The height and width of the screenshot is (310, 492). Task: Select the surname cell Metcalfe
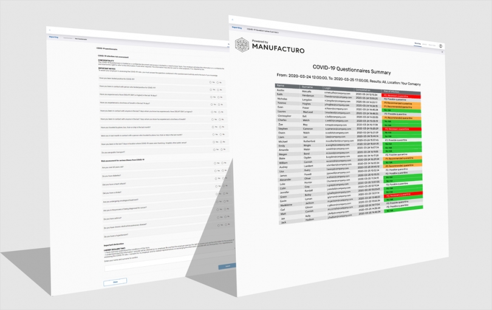pyautogui.click(x=307, y=92)
